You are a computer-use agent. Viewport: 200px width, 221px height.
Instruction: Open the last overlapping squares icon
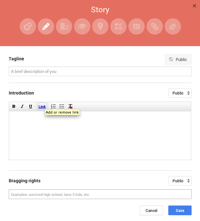[x=172, y=26]
